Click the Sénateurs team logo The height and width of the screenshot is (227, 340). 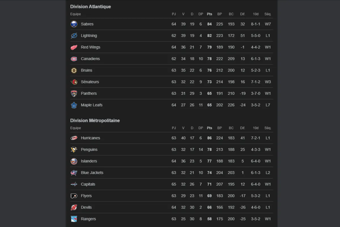click(x=74, y=82)
